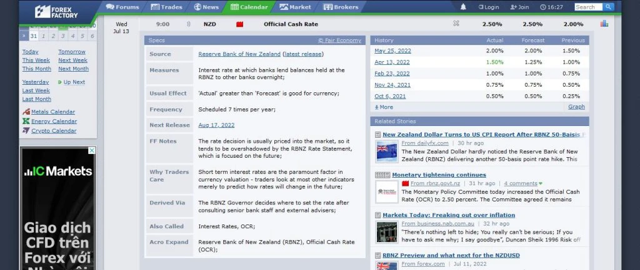Click the Today link
This screenshot has width=640, height=270.
pyautogui.click(x=30, y=52)
